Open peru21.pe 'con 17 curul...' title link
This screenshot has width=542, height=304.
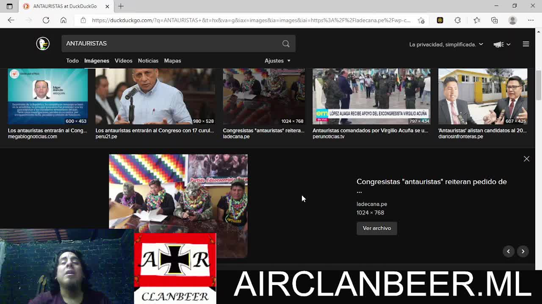155,130
